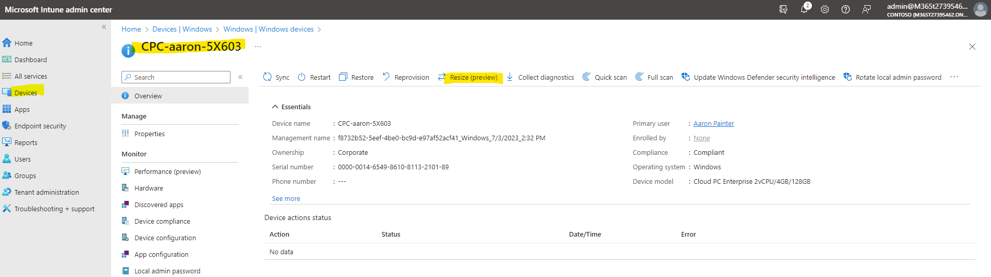
Task: Click device model value Cloud PC Enterprise
Action: 752,181
